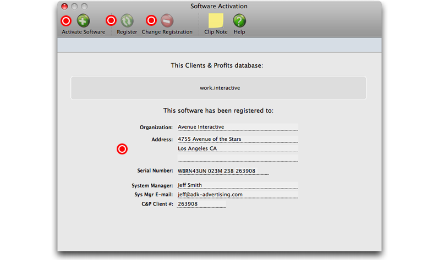
Task: Select the Organization field showing Avenue Interactive
Action: 238,127
